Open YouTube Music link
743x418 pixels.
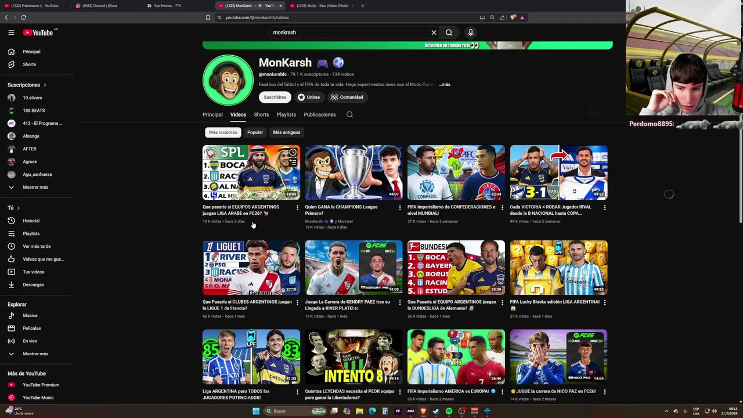pyautogui.click(x=37, y=398)
